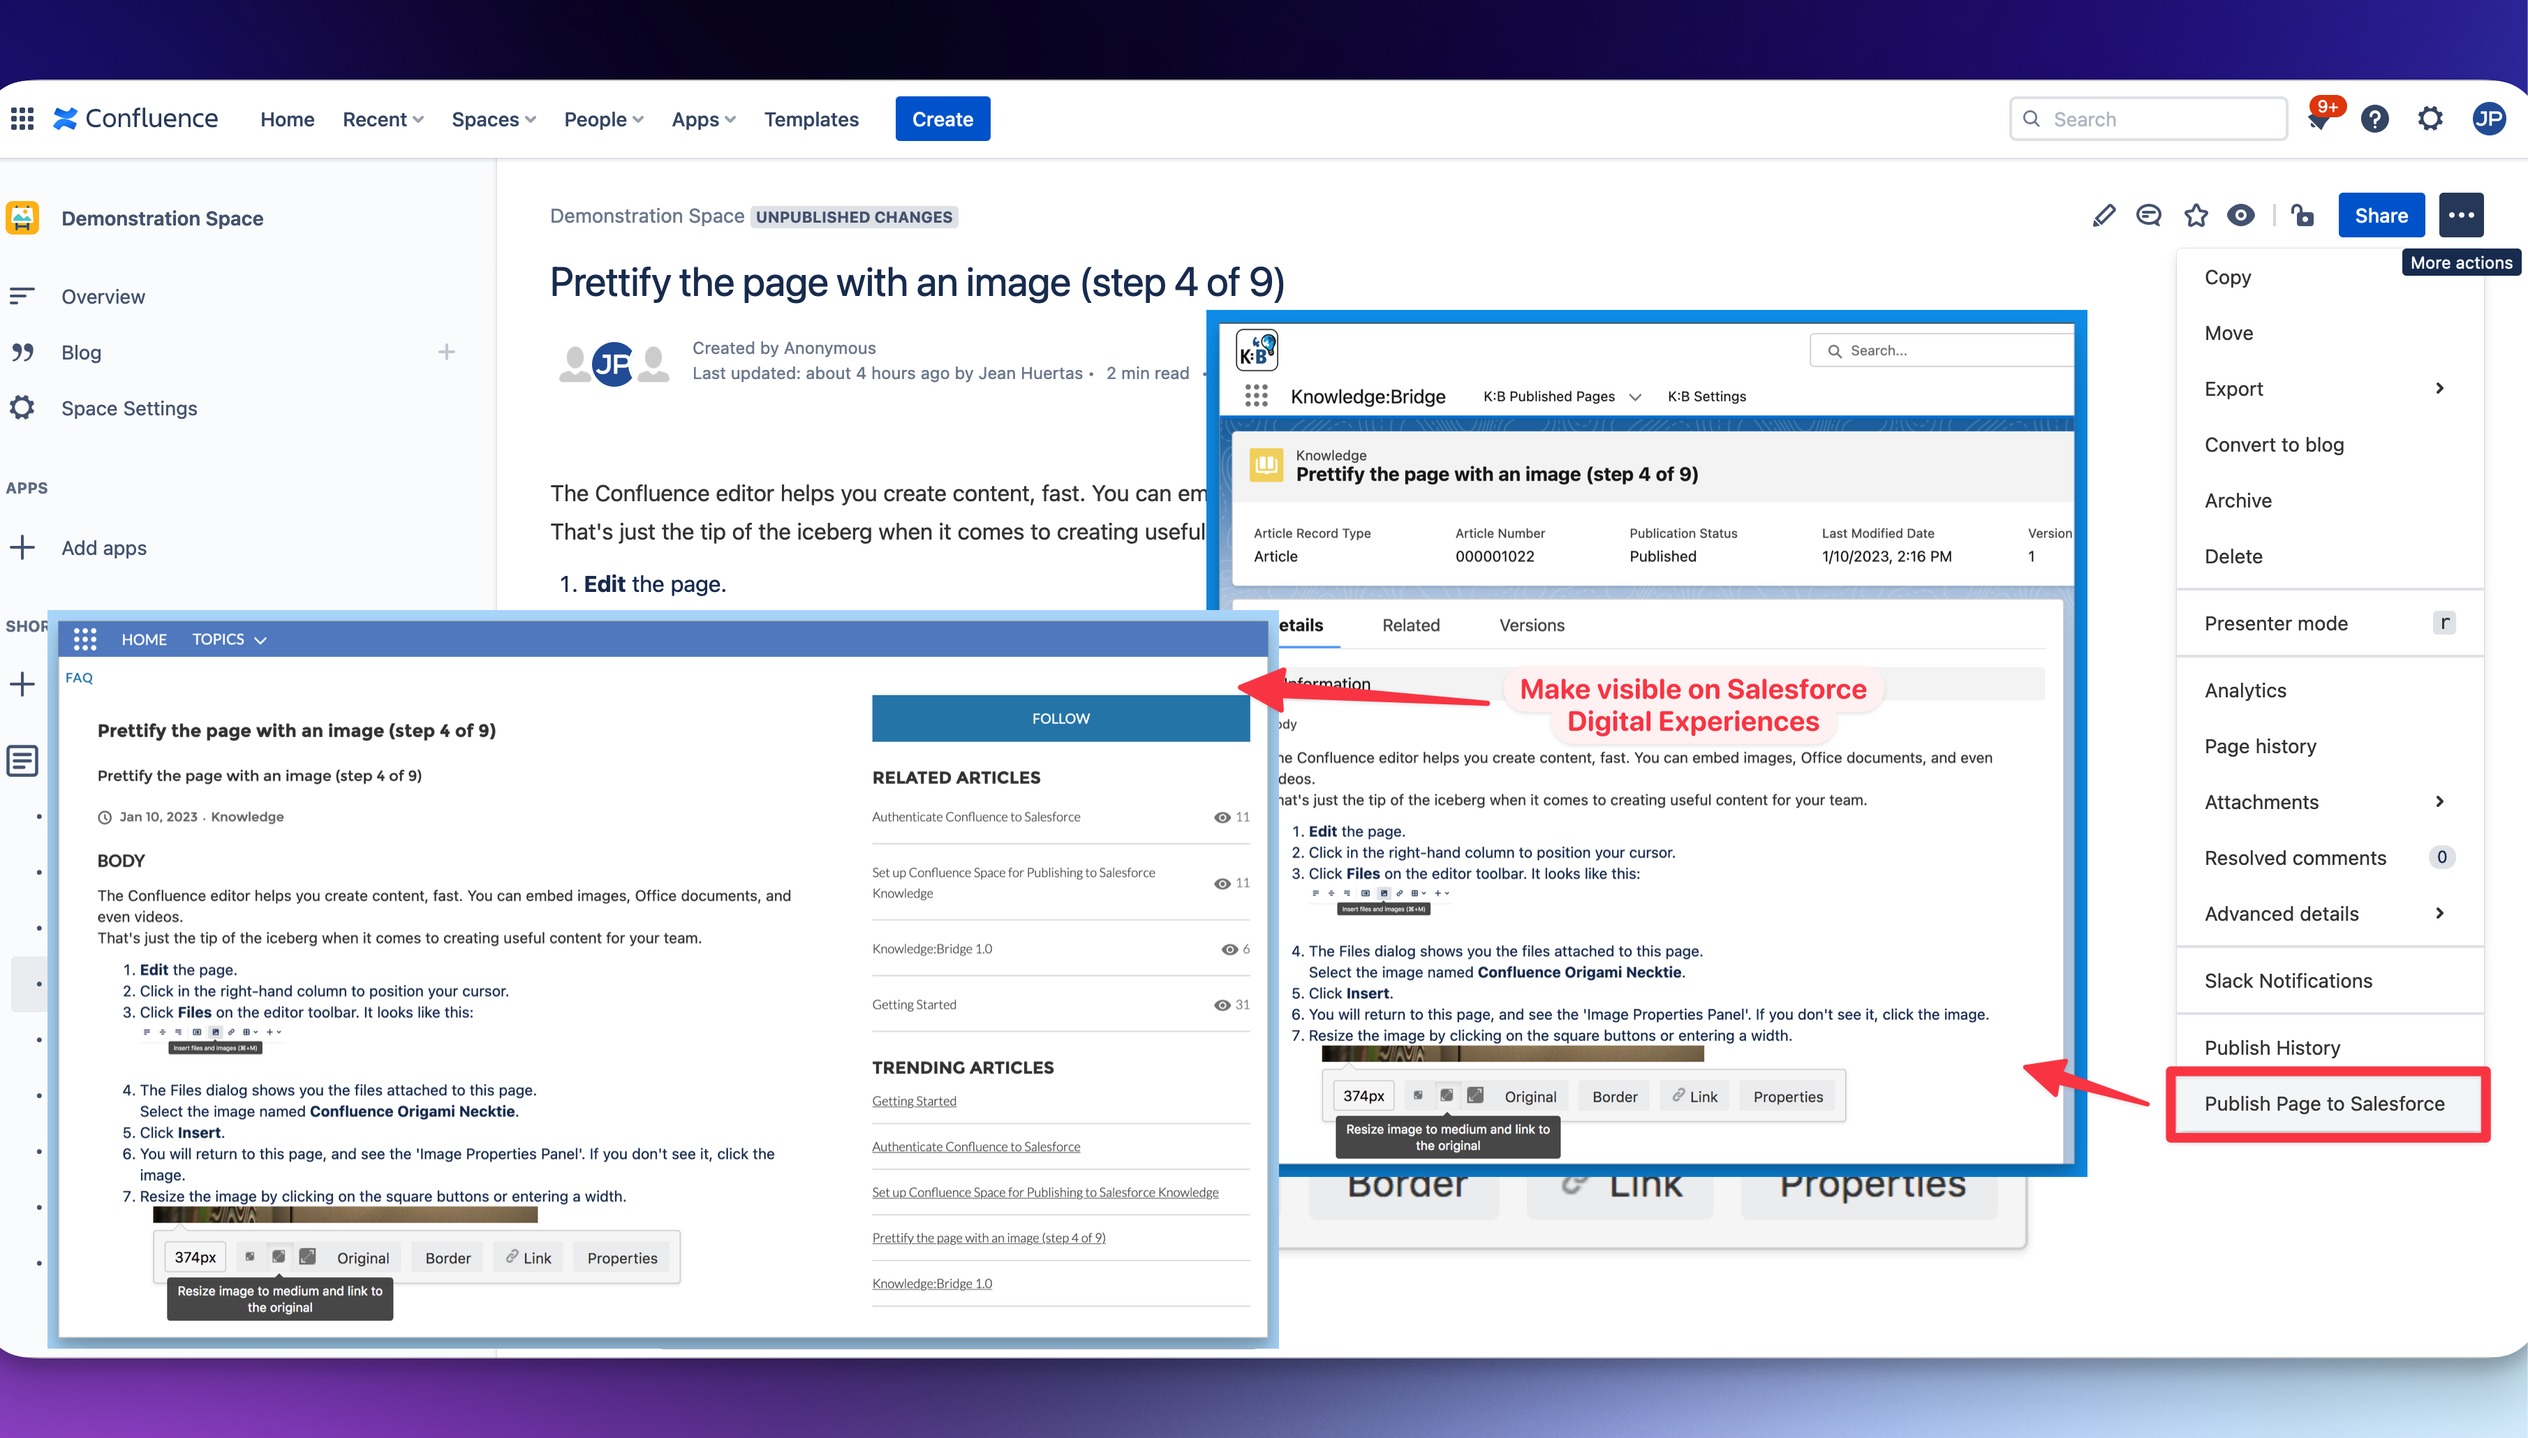Open inline comments icon
The width and height of the screenshot is (2528, 1438).
coord(2149,214)
